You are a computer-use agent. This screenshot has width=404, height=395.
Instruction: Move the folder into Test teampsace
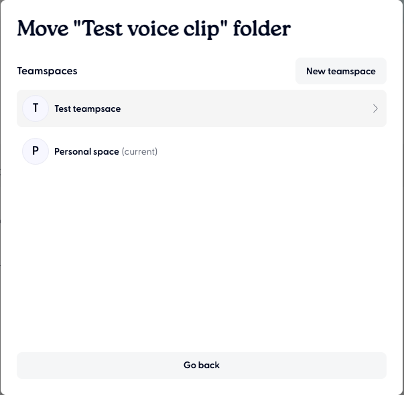point(201,108)
